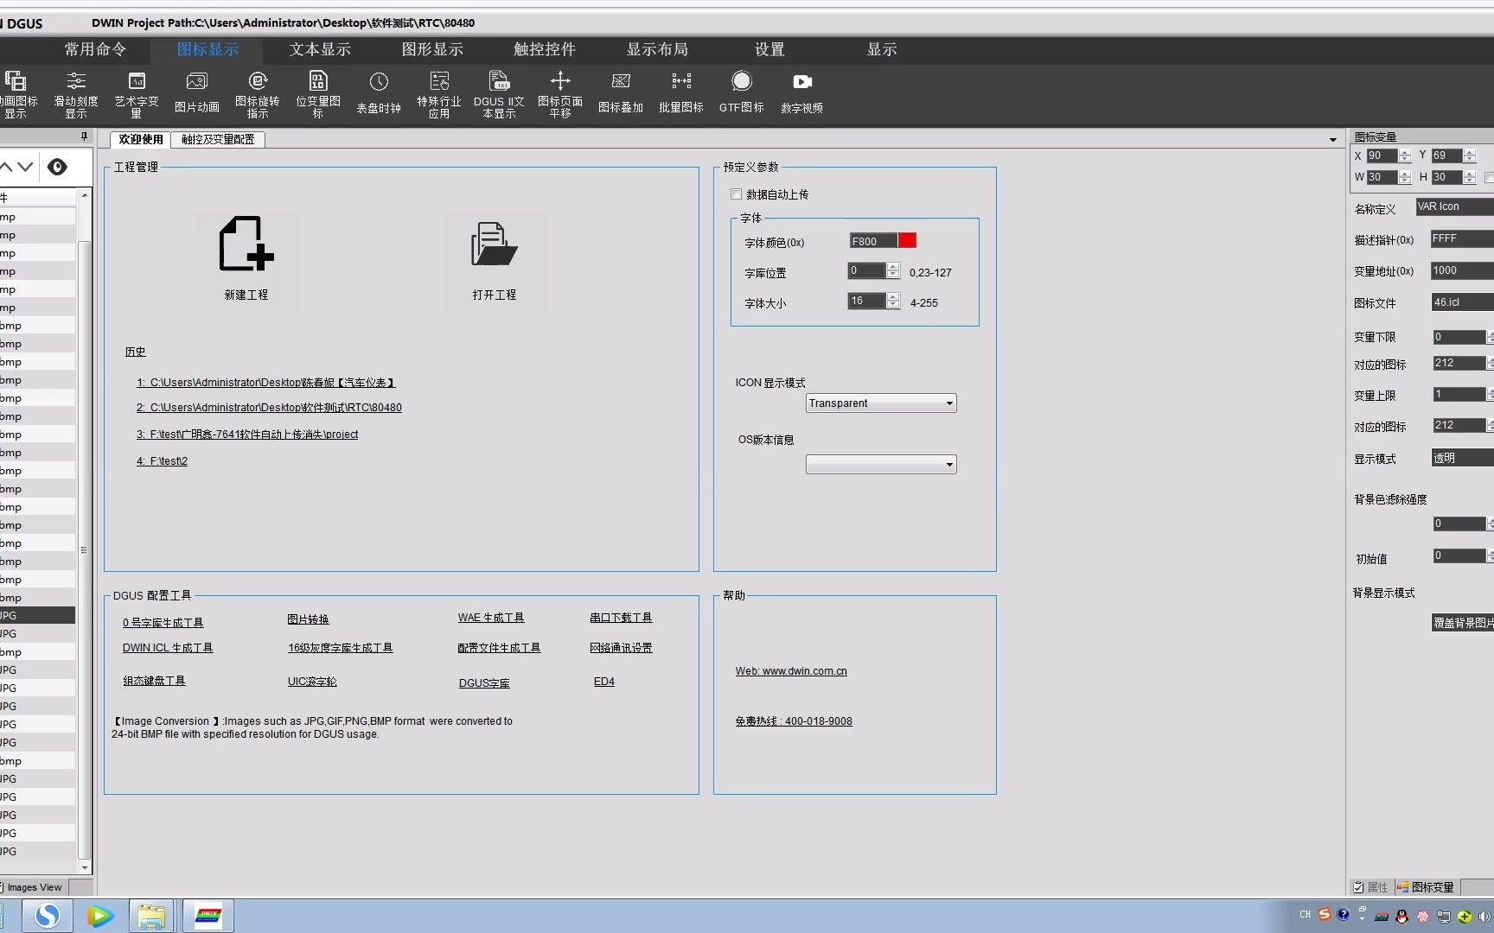Select the GTF图标 tool

point(742,93)
